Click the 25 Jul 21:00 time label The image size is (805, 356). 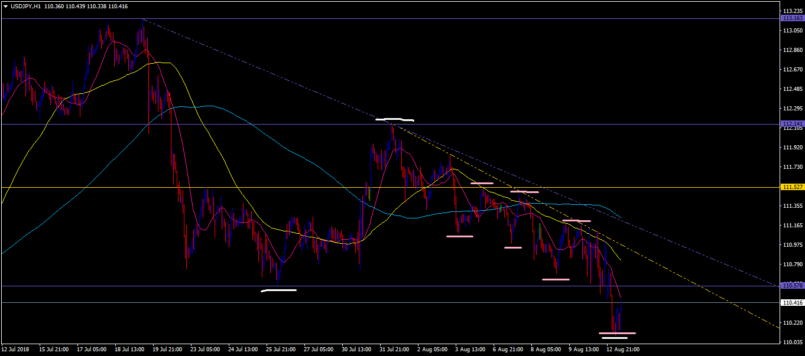click(x=280, y=350)
